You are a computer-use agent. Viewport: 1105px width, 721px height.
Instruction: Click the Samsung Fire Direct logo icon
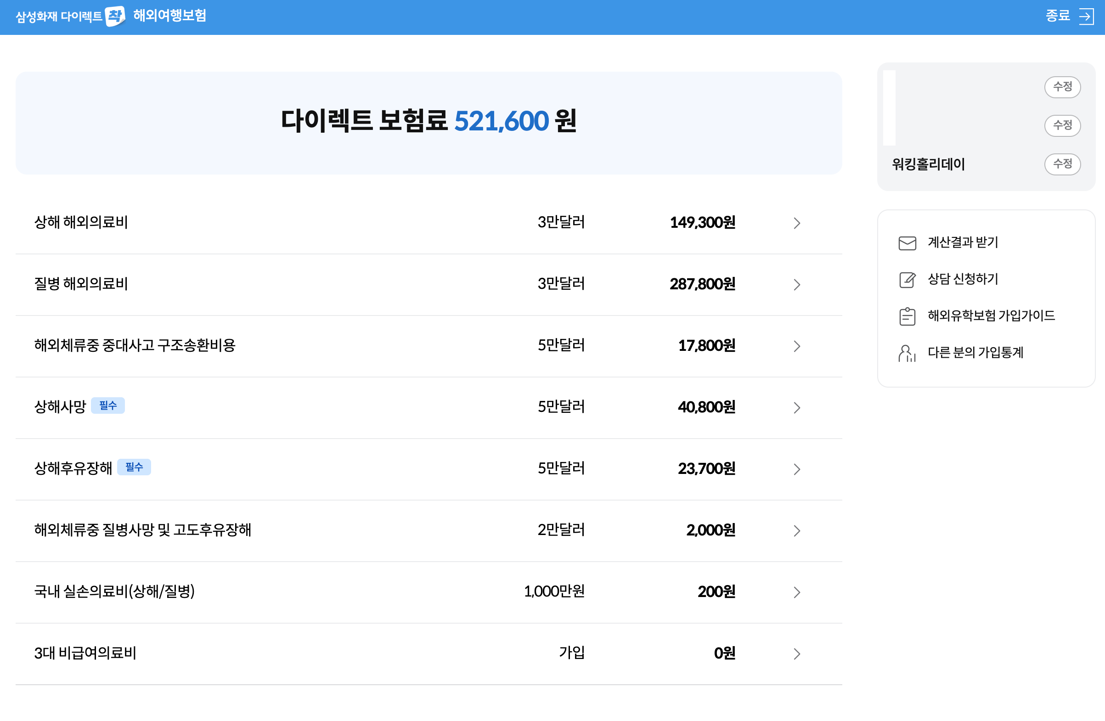tap(115, 16)
